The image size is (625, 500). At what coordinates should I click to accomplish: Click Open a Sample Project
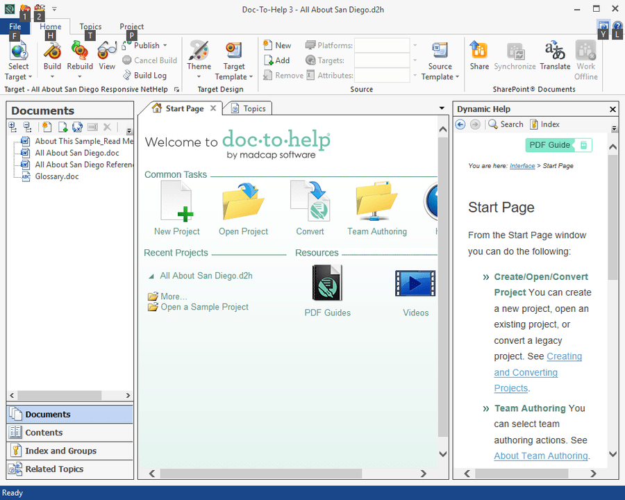tap(204, 307)
